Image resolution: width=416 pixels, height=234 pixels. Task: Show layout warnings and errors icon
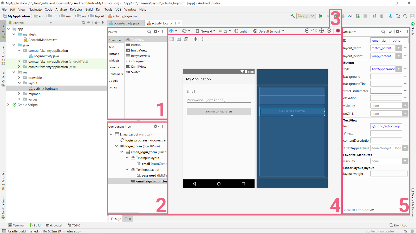338,31
